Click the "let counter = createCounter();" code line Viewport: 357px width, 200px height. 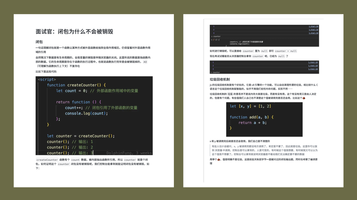point(81,136)
